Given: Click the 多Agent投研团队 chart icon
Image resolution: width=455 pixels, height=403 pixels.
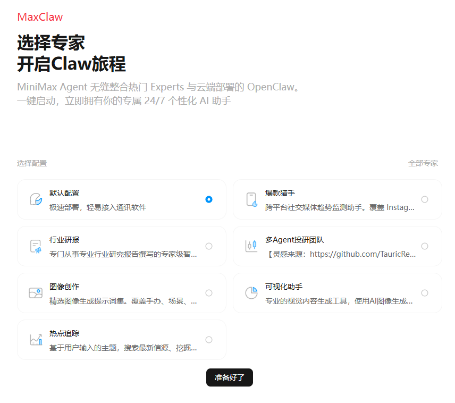Looking at the screenshot, I should (x=251, y=246).
